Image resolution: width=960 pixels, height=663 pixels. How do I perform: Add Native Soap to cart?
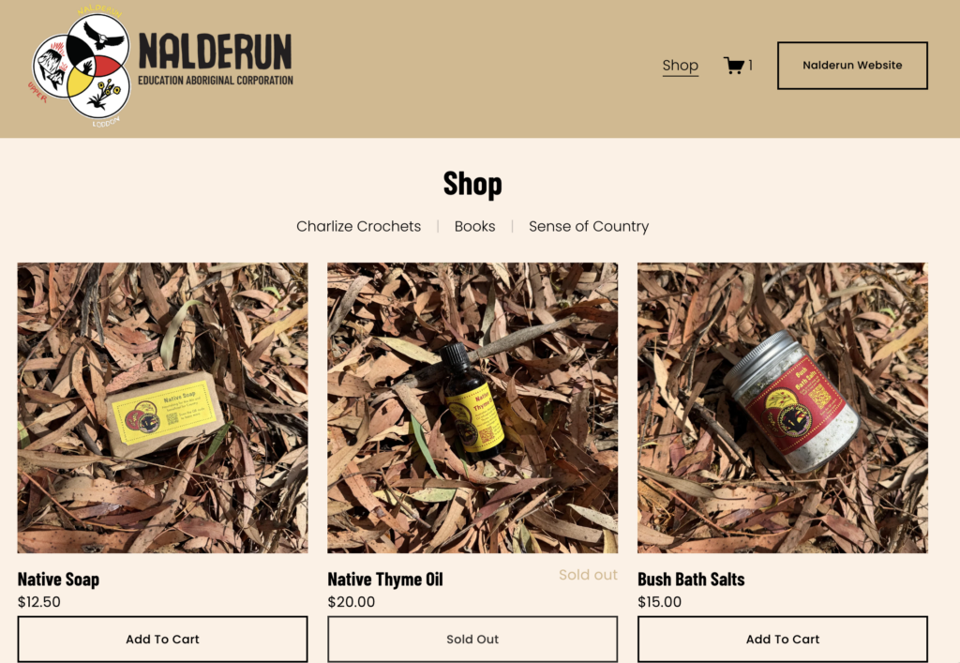point(163,640)
